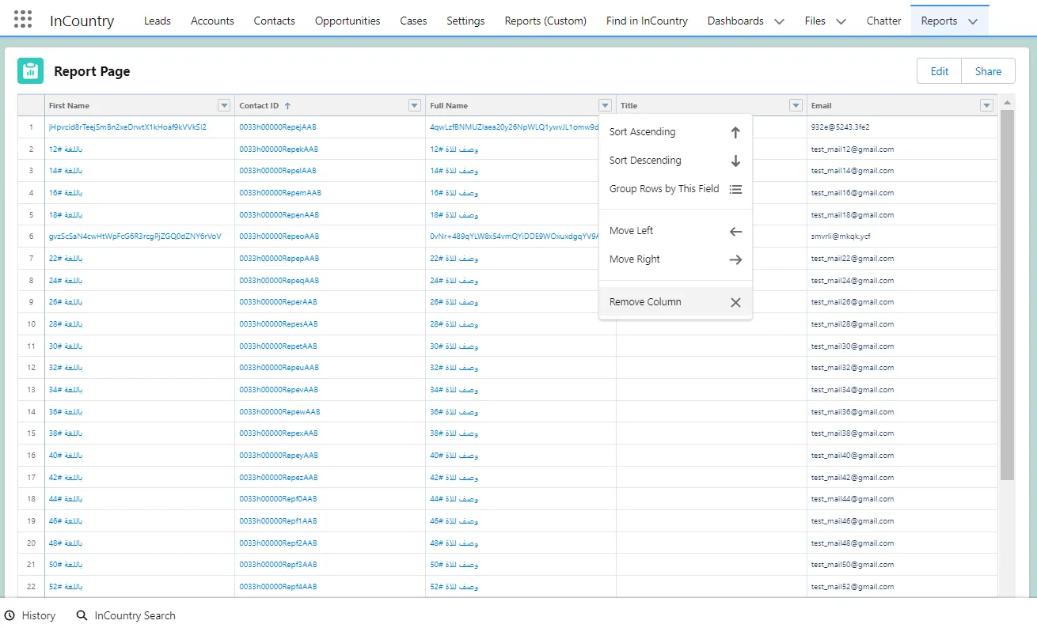Click the Sort Ascending up arrow icon
The image size is (1037, 628).
735,133
